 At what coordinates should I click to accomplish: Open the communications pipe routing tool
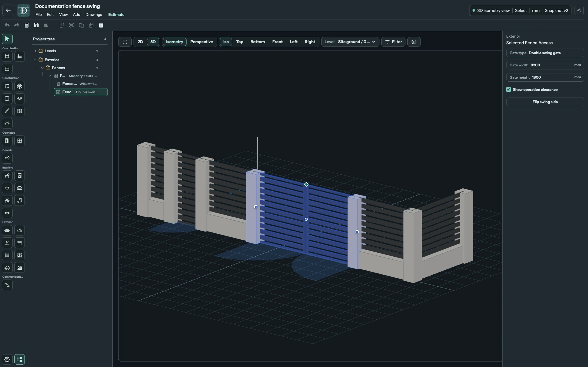7,285
